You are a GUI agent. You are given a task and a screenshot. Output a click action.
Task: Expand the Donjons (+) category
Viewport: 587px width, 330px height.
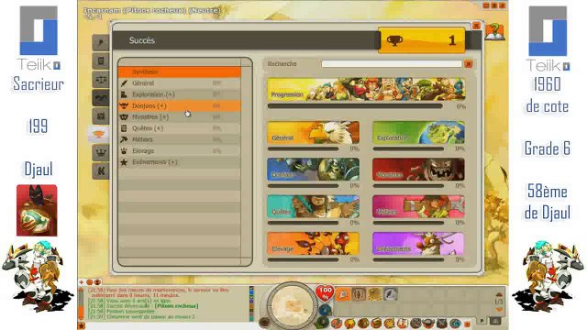click(180, 106)
